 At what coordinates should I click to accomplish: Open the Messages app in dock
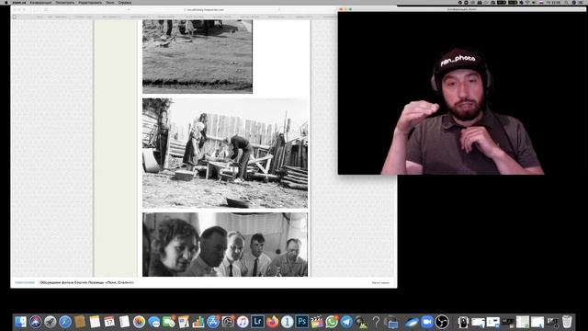(x=153, y=322)
